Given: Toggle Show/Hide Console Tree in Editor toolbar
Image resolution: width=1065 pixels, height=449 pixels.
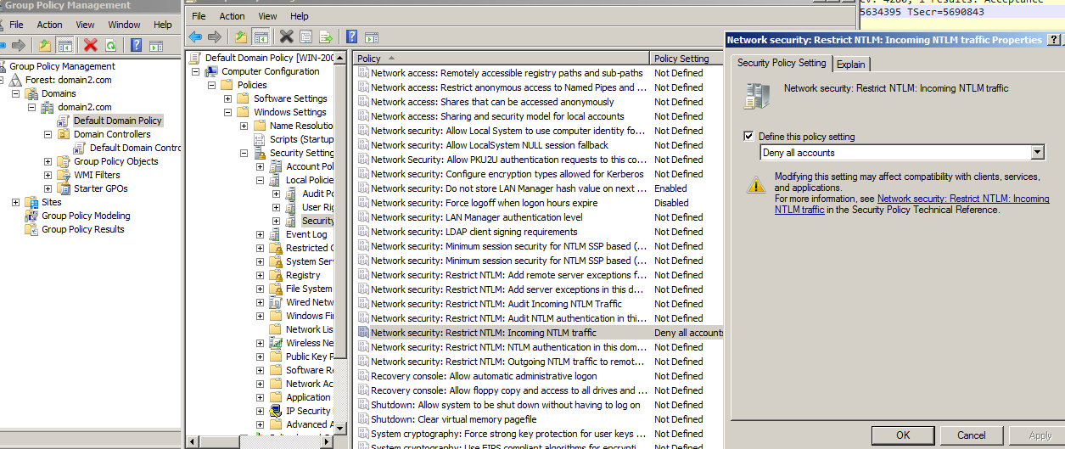Looking at the screenshot, I should coord(261,36).
